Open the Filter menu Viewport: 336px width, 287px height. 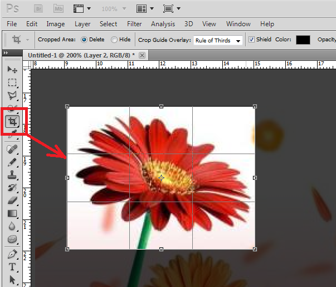click(x=134, y=24)
